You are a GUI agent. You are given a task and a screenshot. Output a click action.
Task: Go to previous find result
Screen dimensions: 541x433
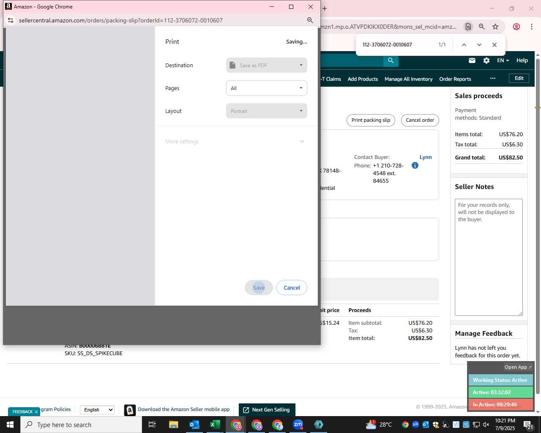(464, 45)
